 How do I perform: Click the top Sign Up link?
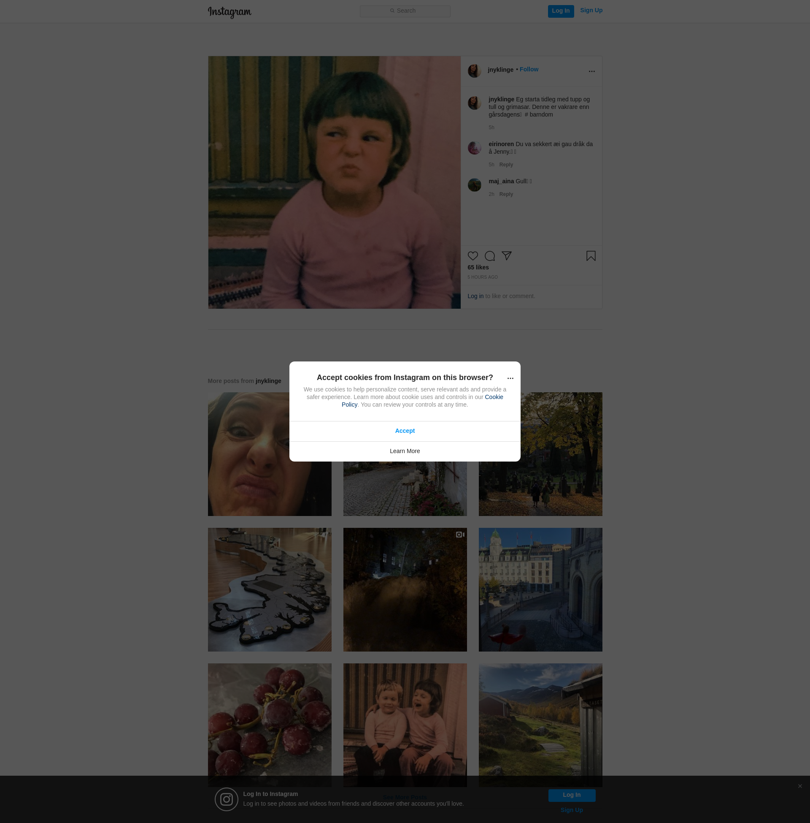(x=591, y=10)
